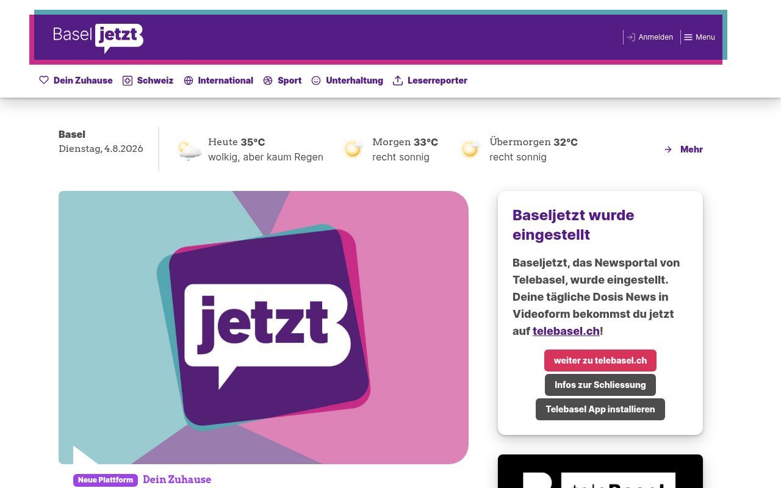The height and width of the screenshot is (488, 781).
Task: Click the Baseljetzt wurde eingestellt heading
Action: point(574,224)
